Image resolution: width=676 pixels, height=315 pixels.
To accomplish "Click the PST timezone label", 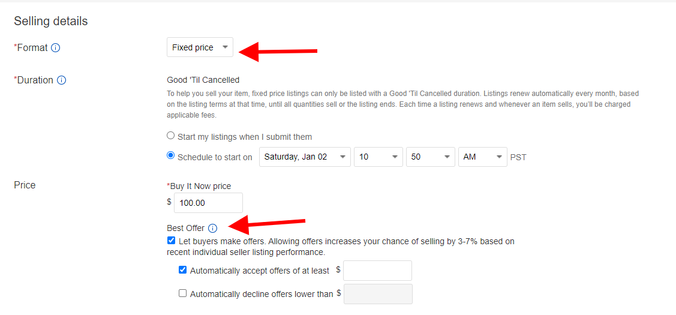I will click(x=518, y=157).
